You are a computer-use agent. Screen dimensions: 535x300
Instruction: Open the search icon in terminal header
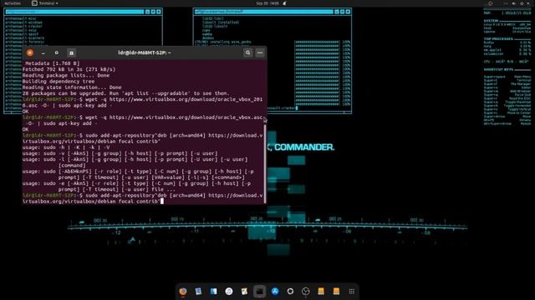click(x=247, y=52)
